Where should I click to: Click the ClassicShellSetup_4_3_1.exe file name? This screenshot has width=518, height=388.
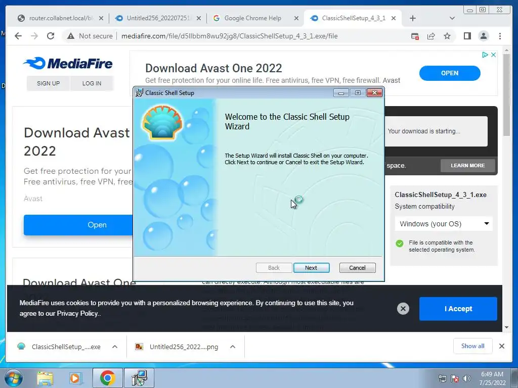pos(441,195)
